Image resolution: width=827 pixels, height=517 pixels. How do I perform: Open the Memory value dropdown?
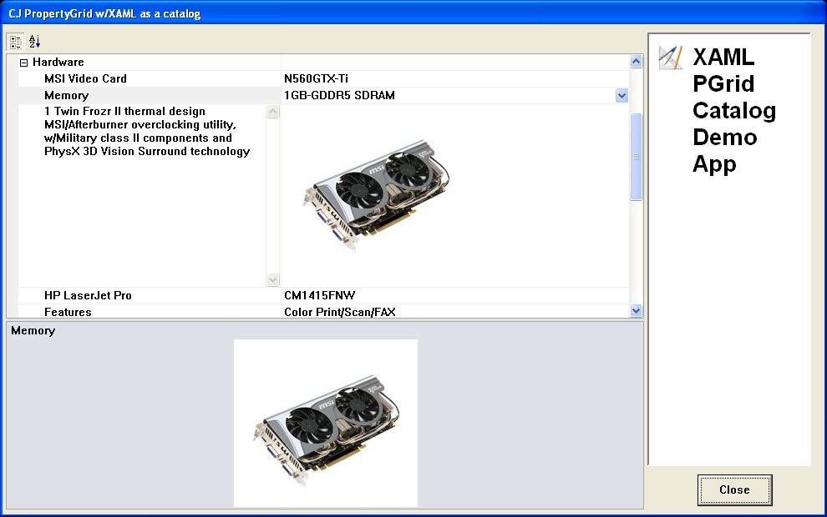point(622,95)
